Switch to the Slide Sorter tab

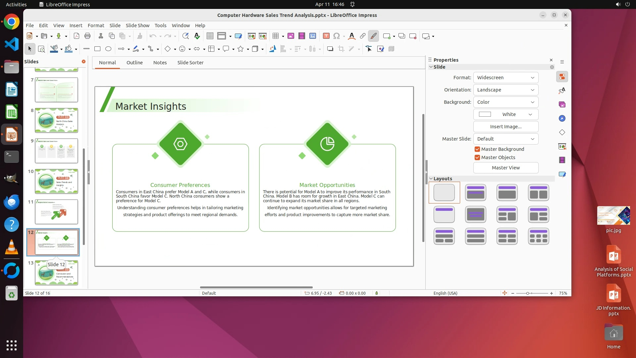[x=190, y=63]
